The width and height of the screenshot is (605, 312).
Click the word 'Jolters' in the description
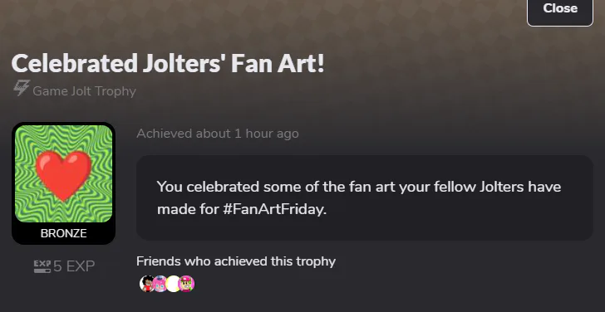[502, 187]
